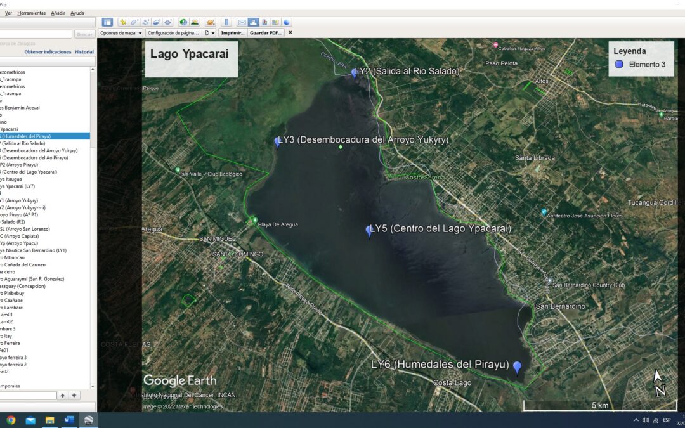
Task: Select Arroyo San Lorenzo list entry
Action: [25, 229]
